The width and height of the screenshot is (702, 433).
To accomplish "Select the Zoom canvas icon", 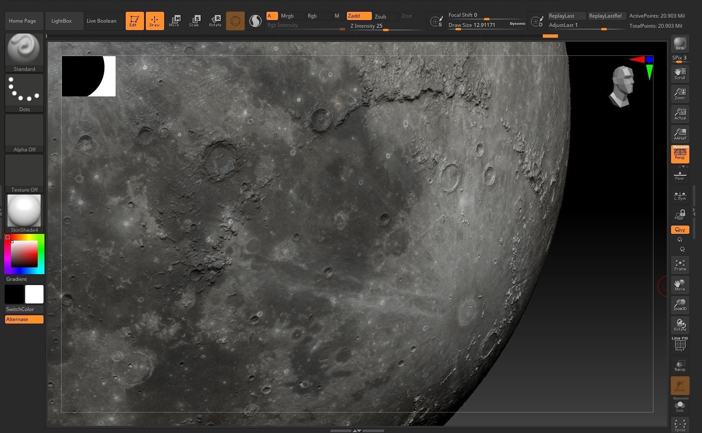I will pyautogui.click(x=680, y=93).
